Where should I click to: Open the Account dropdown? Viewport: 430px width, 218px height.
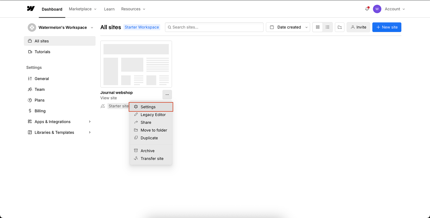395,9
